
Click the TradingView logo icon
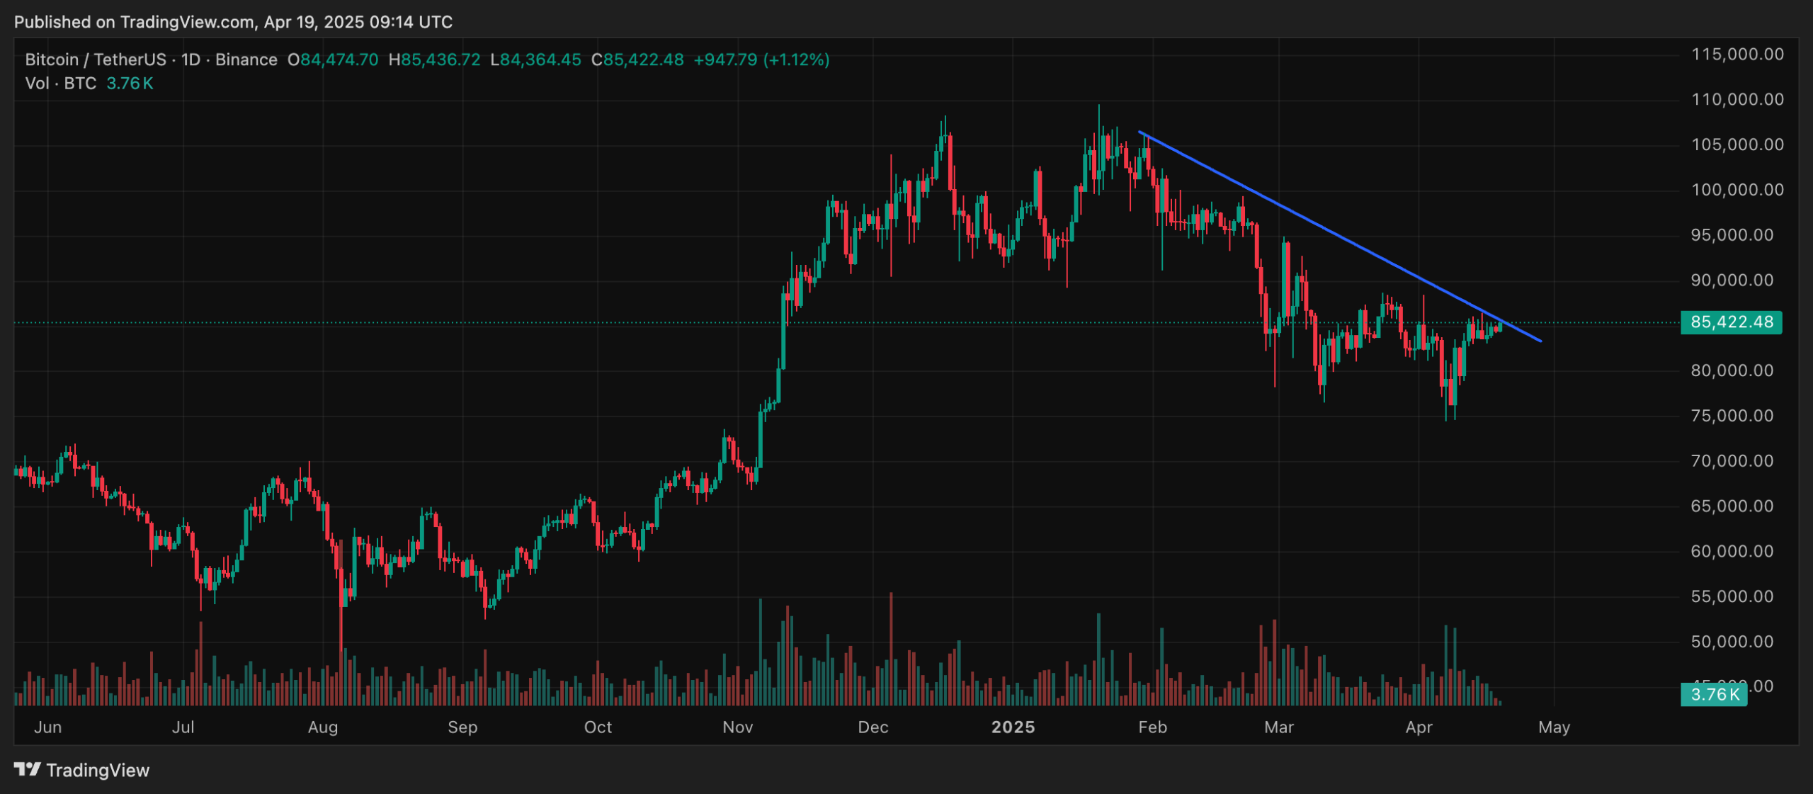(x=28, y=769)
